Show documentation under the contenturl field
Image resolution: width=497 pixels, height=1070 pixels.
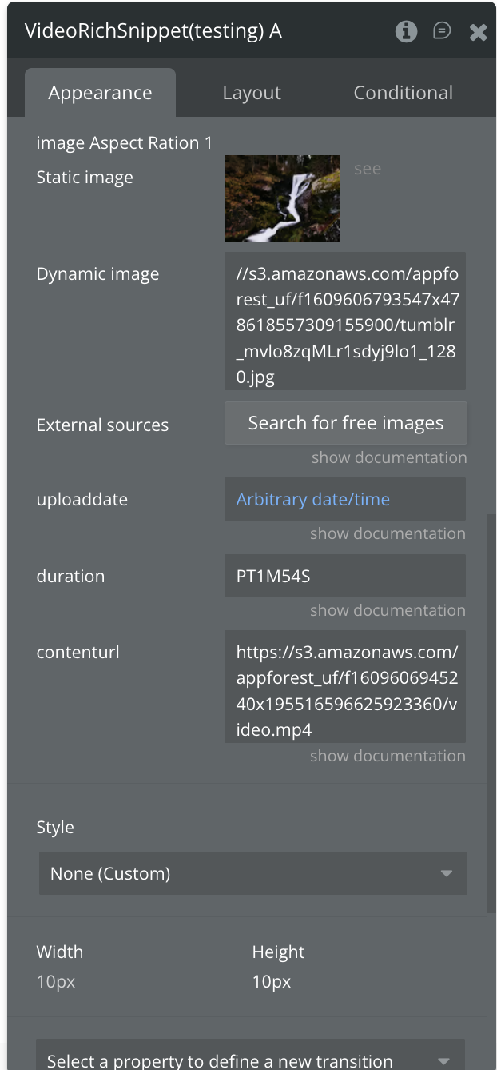click(x=388, y=756)
